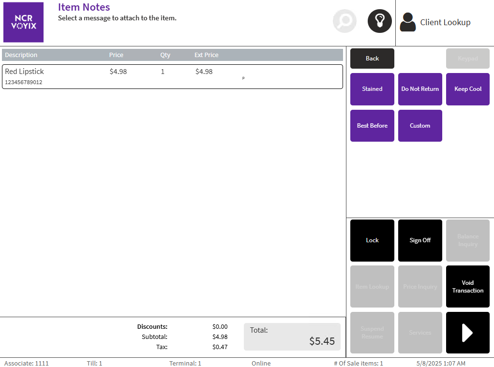Select the Do Not Return message
This screenshot has width=494, height=367.
coord(420,89)
